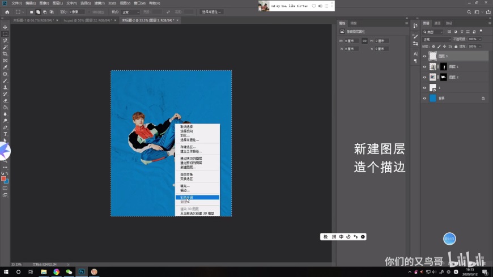Screen dimensions: 493x277
Task: Select the Crop tool
Action: tap(5, 54)
